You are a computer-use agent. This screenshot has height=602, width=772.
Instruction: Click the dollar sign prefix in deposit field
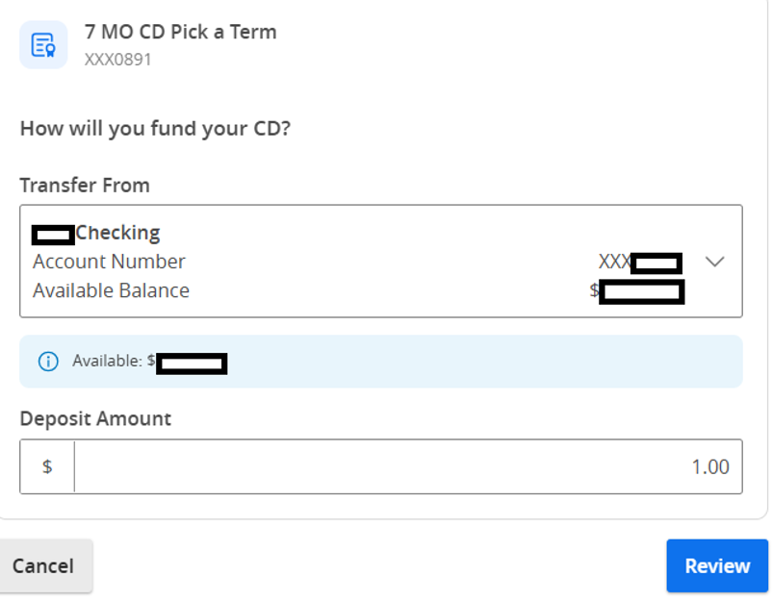pos(47,466)
